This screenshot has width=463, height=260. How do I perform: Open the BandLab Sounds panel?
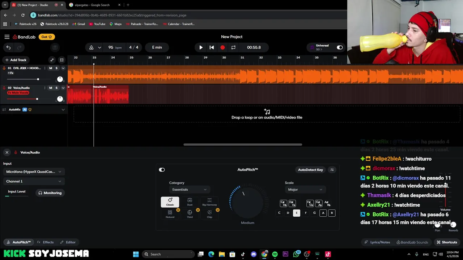click(x=412, y=242)
